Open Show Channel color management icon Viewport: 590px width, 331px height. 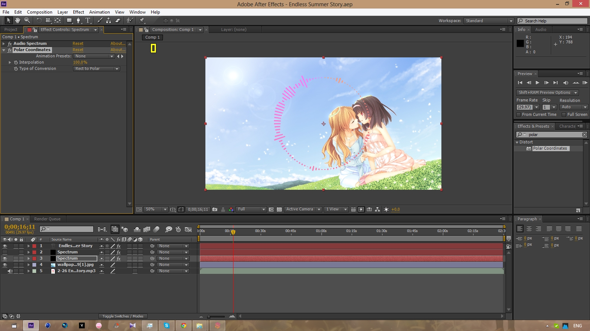(x=231, y=209)
